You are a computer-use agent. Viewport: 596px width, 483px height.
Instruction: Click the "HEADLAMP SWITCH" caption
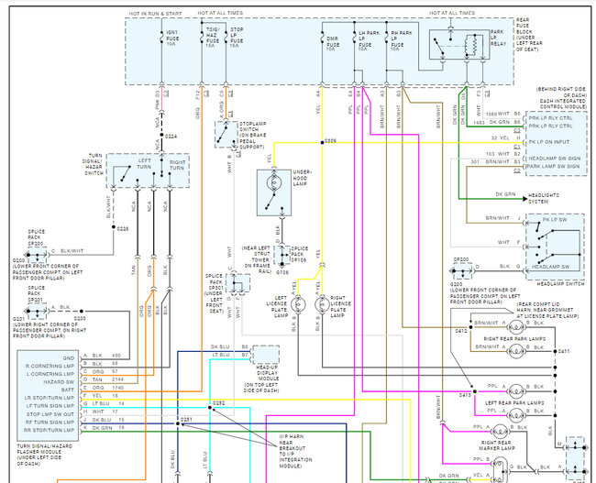[x=560, y=284]
